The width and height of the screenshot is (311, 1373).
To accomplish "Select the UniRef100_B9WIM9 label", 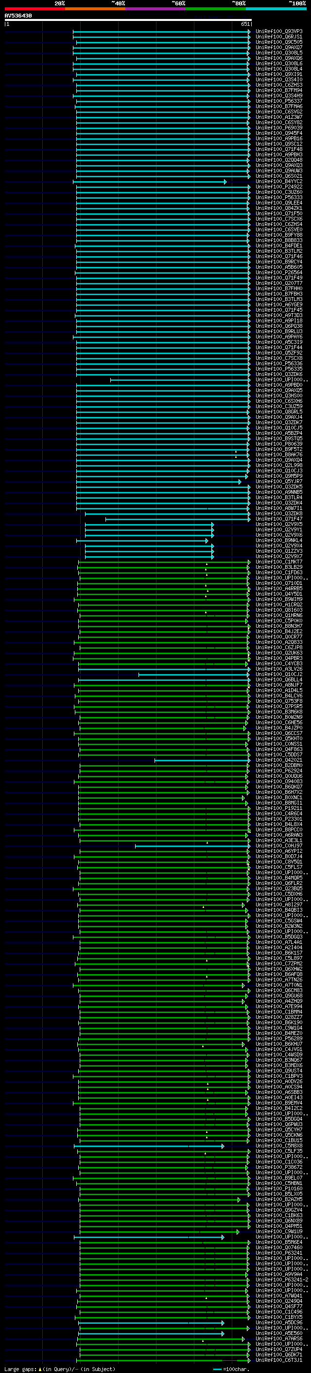I will point(278,599).
